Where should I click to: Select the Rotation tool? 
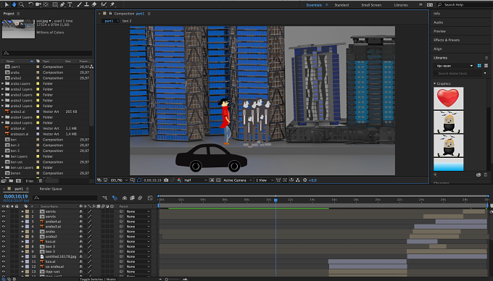click(30, 4)
